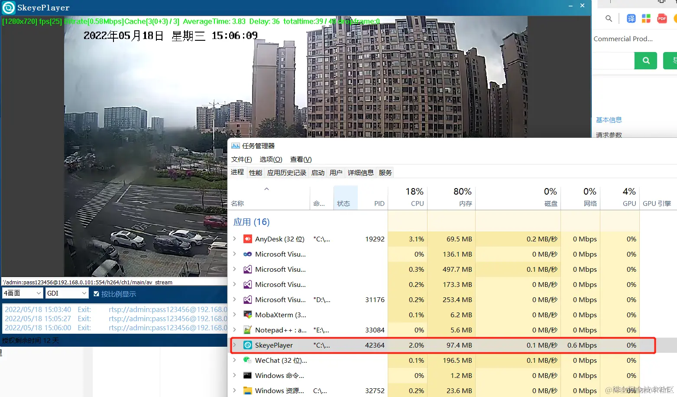Sort processes by GPU percentage column header
The height and width of the screenshot is (397, 677).
620,197
